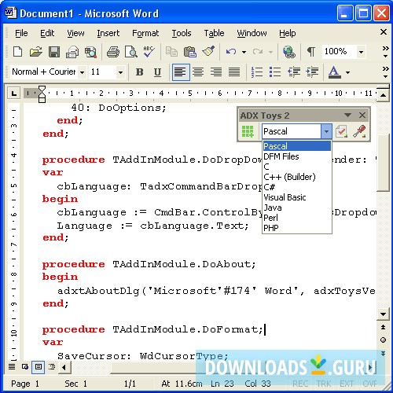Image resolution: width=393 pixels, height=393 pixels.
Task: Click the Permission document icon
Action: click(x=72, y=52)
